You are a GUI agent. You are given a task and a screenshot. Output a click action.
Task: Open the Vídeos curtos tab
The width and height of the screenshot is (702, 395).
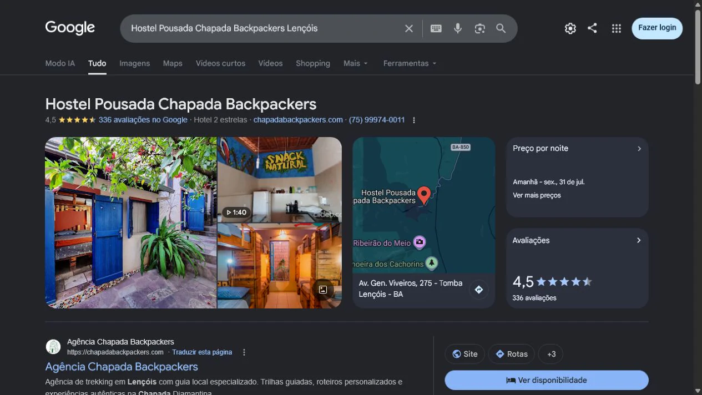tap(220, 63)
